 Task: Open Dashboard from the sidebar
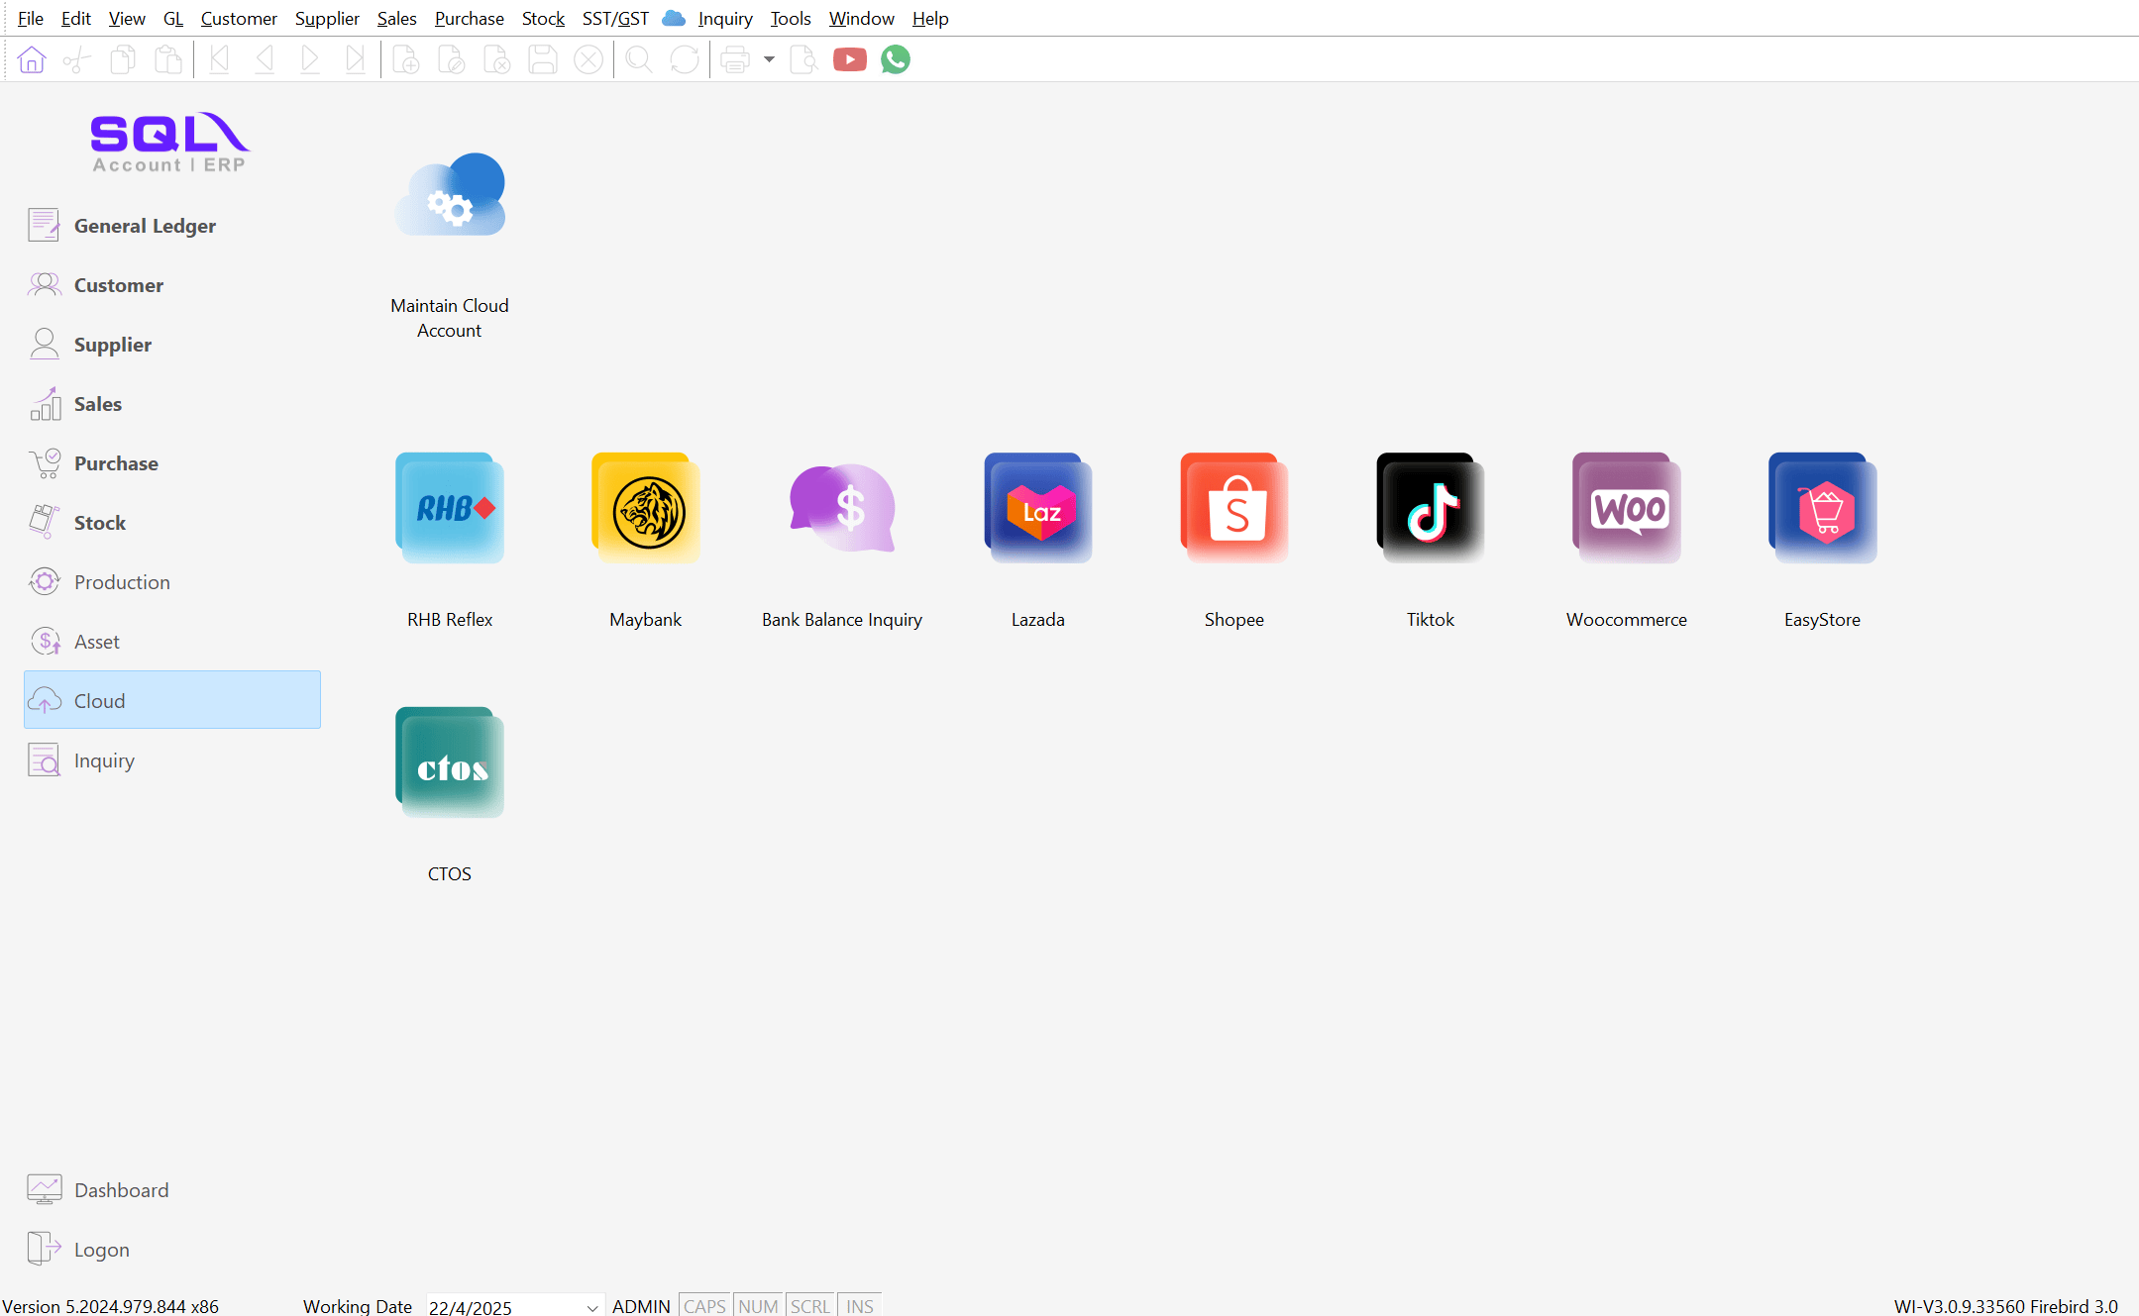(121, 1190)
